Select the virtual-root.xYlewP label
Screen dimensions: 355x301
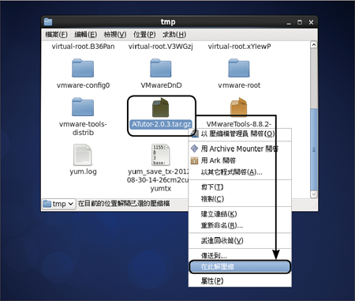[239, 47]
